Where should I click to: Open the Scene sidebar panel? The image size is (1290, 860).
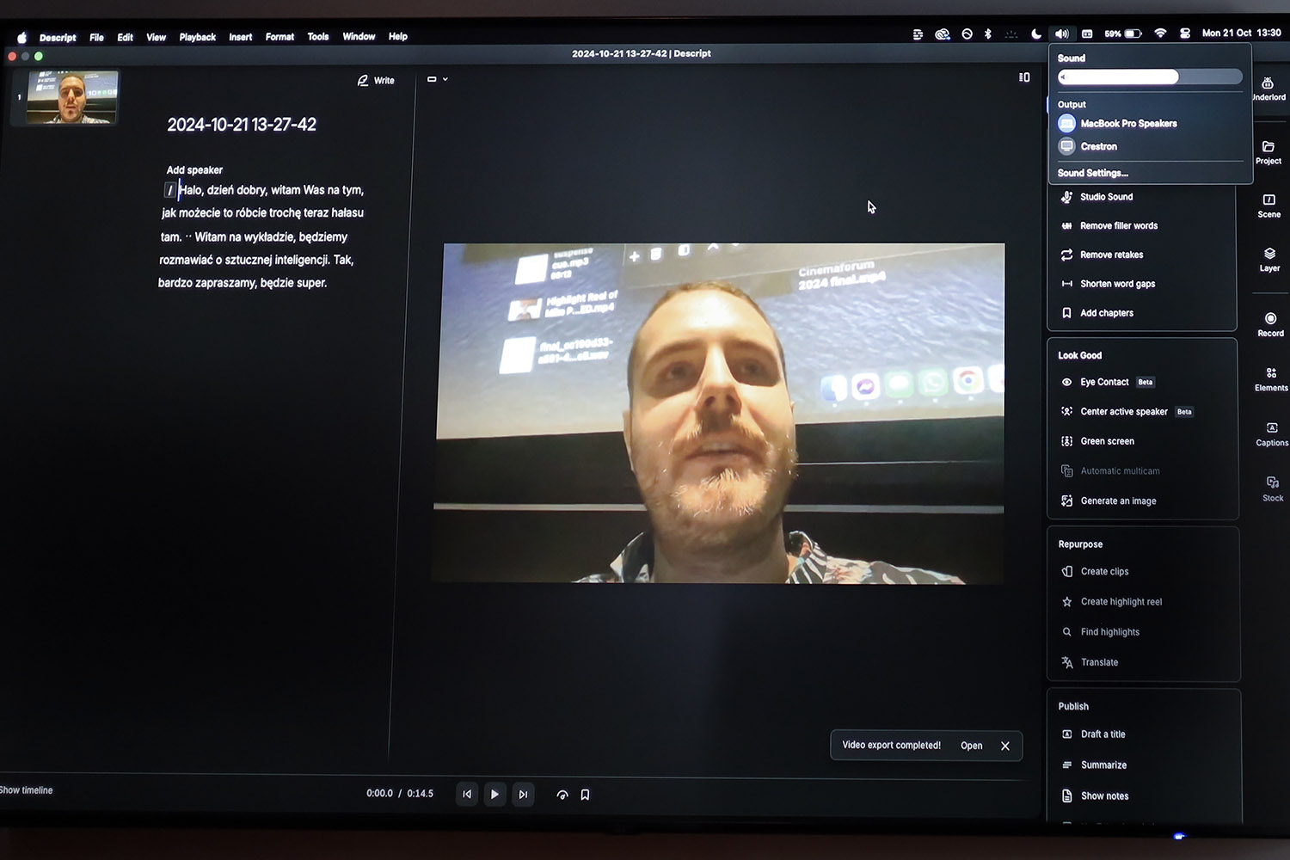1268,204
